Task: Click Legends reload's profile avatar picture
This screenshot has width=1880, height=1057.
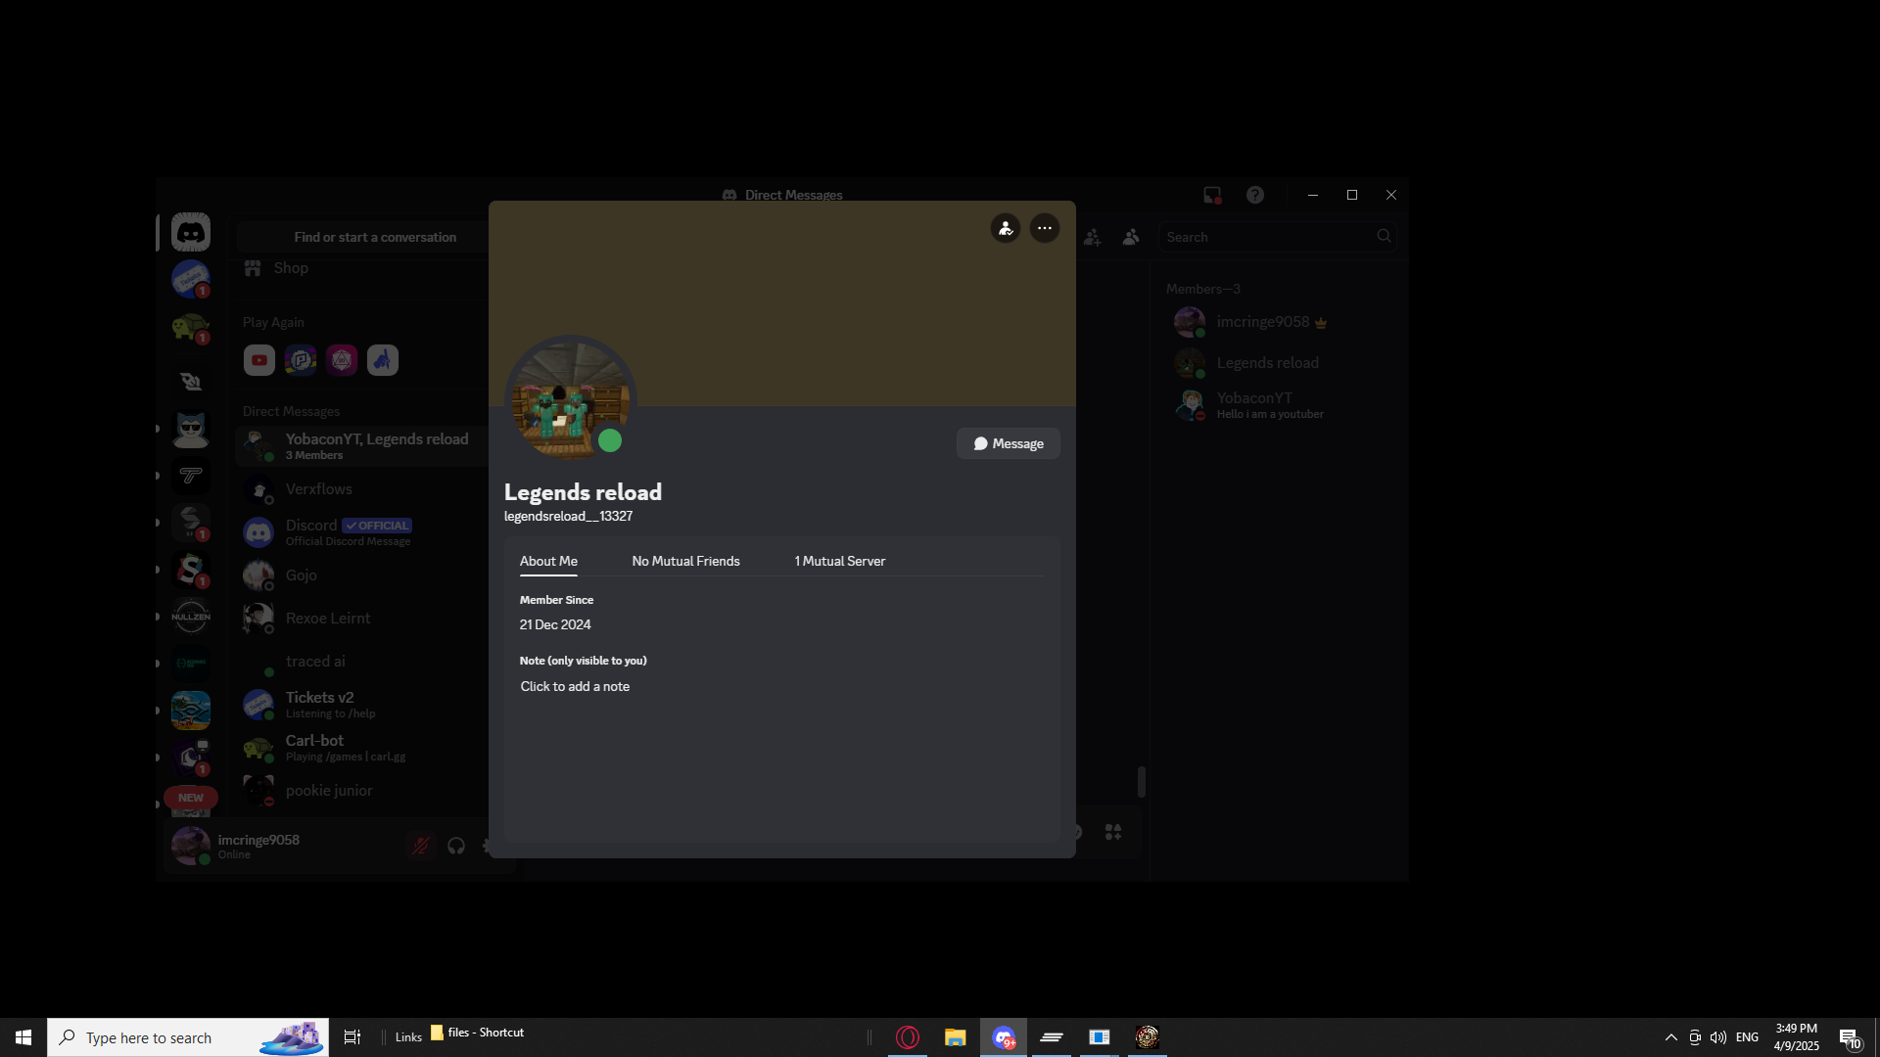Action: point(571,401)
